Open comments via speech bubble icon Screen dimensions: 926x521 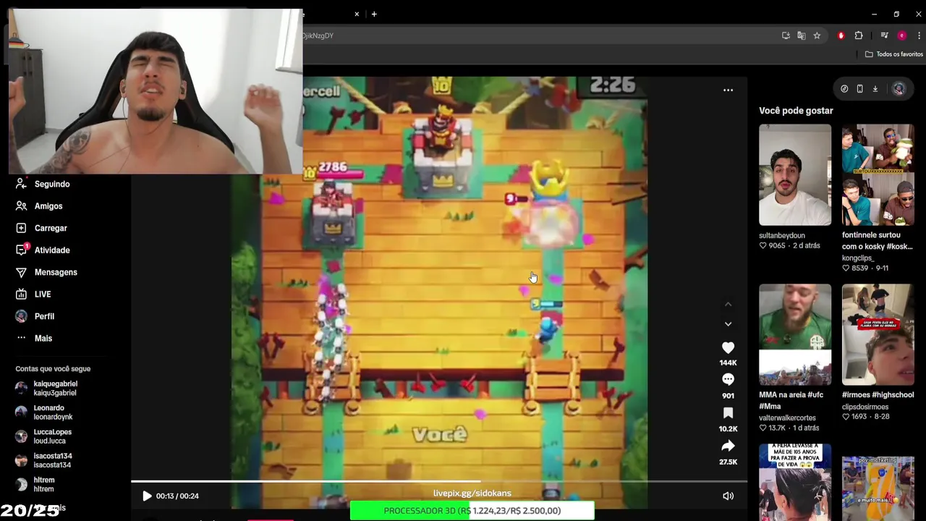[728, 380]
